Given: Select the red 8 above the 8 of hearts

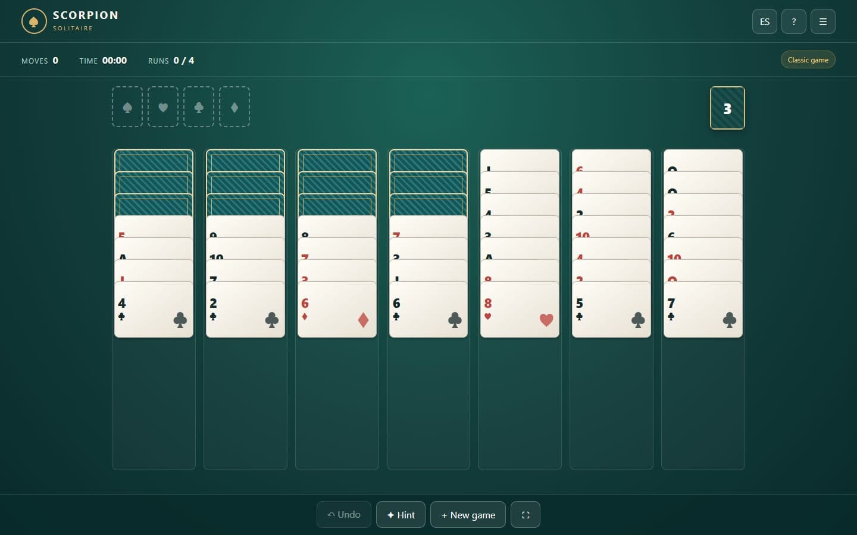Looking at the screenshot, I should click(x=520, y=271).
